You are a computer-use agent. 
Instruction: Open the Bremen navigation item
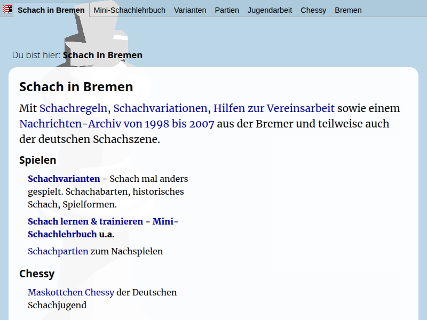point(348,10)
